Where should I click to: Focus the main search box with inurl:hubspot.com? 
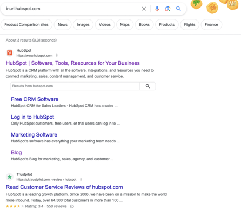point(72,9)
